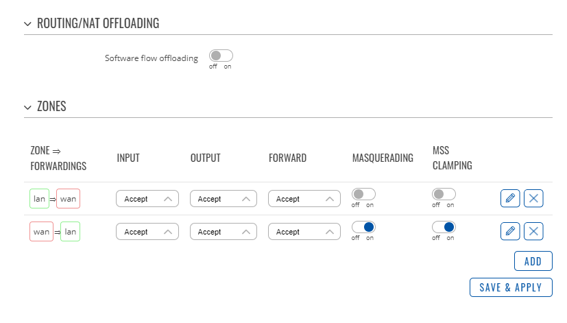567x323 pixels.
Task: Enable Software flow offloading toggle
Action: 221,56
